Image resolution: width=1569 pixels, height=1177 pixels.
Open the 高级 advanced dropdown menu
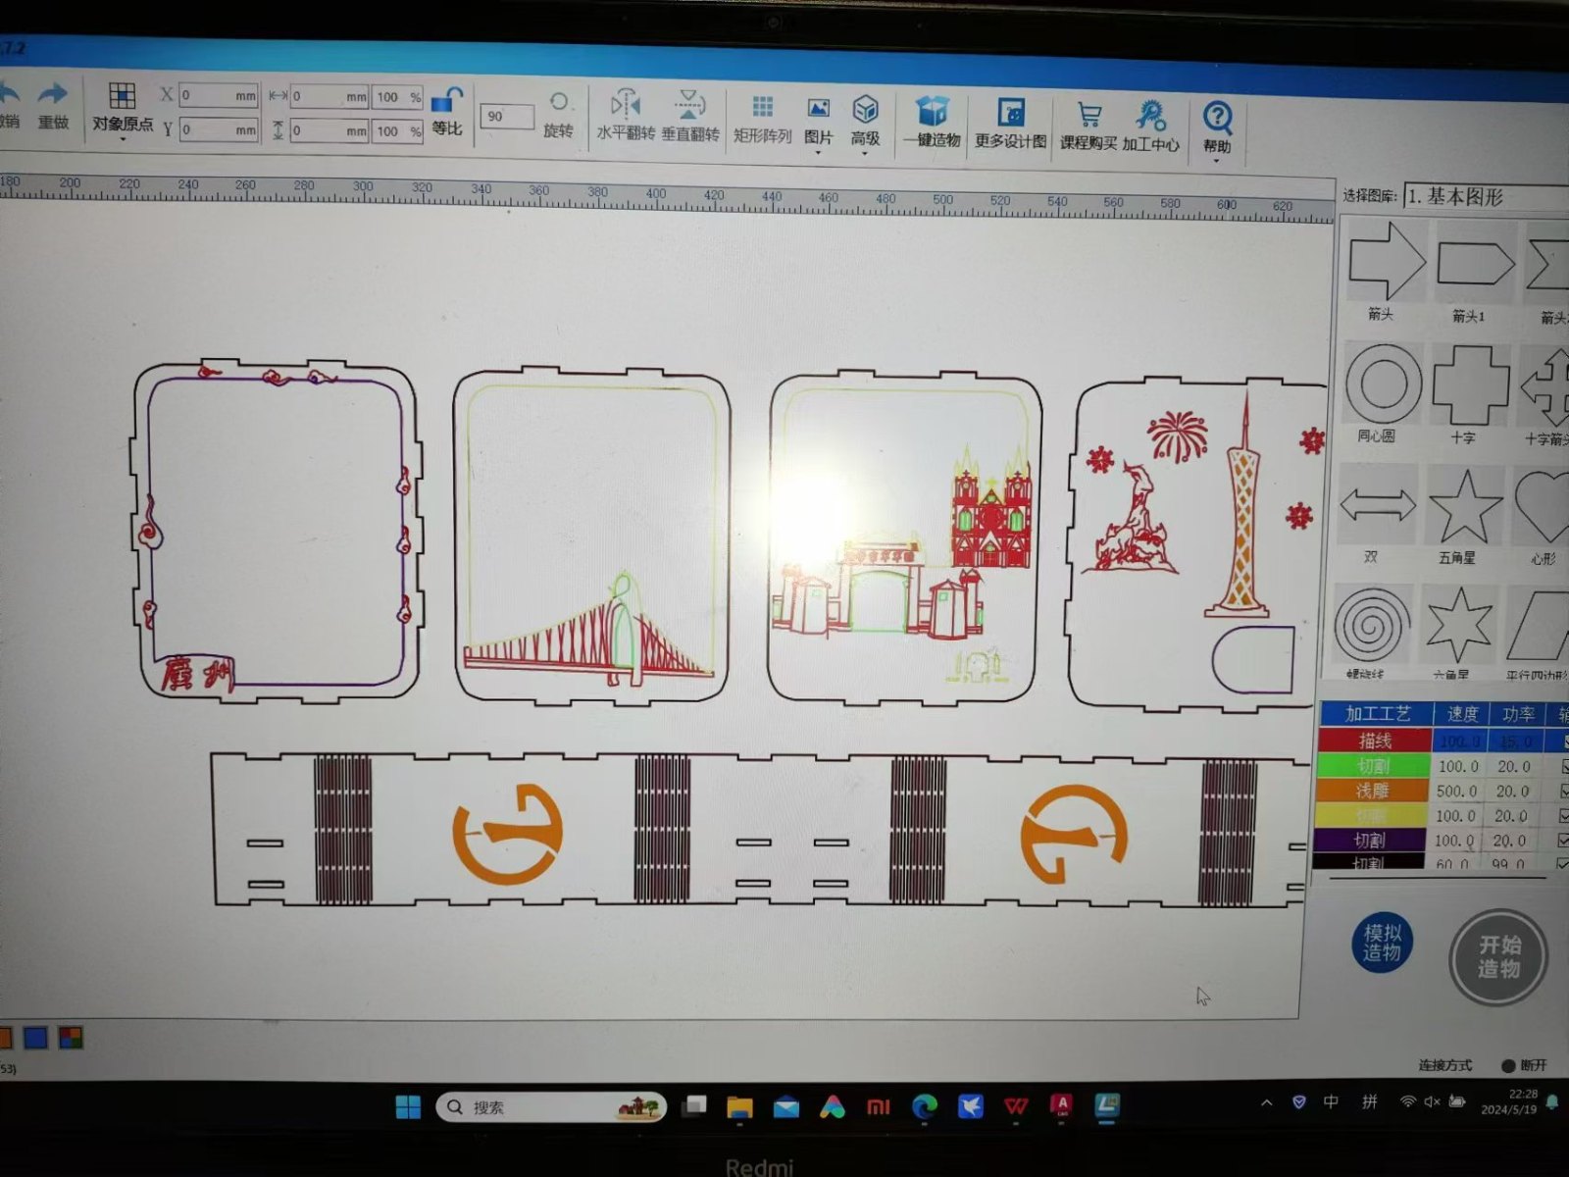pyautogui.click(x=864, y=152)
